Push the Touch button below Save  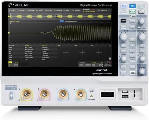coord(124,12)
